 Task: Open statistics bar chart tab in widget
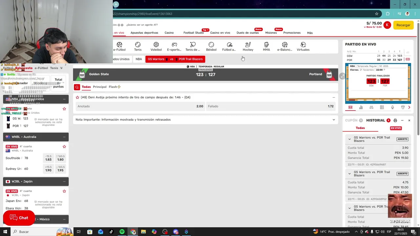tap(361, 108)
